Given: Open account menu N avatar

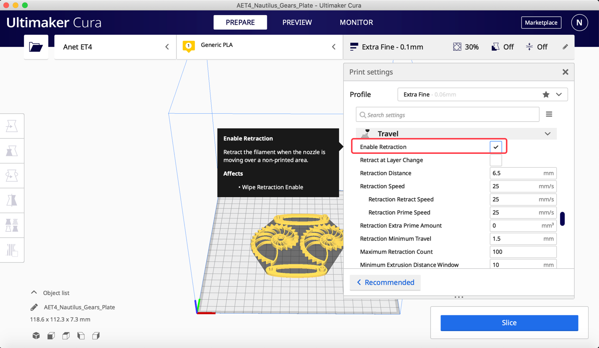Looking at the screenshot, I should [579, 23].
